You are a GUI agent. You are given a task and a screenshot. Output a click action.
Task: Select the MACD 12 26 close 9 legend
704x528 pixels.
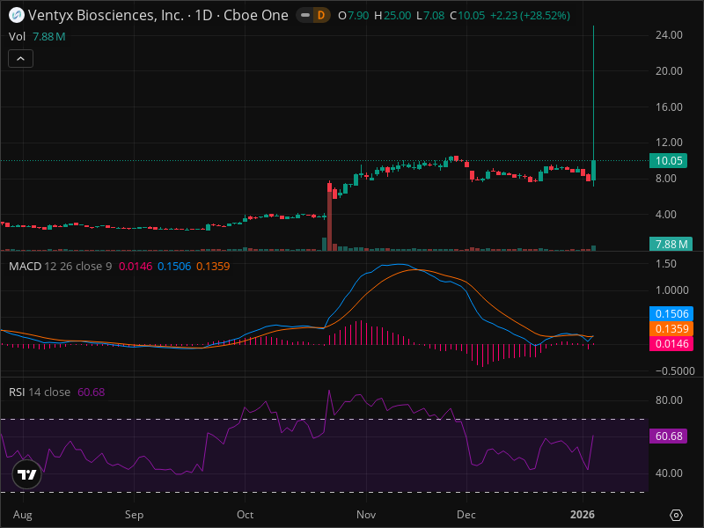[60, 267]
